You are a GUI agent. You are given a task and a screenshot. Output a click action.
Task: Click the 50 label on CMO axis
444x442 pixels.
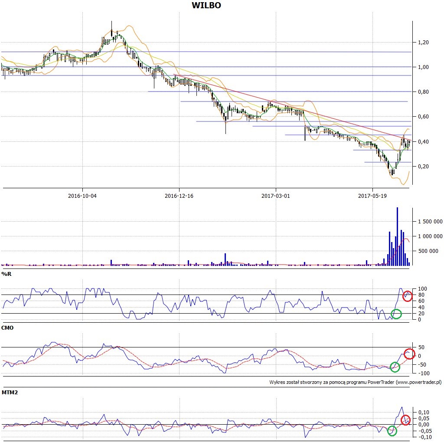421,347
